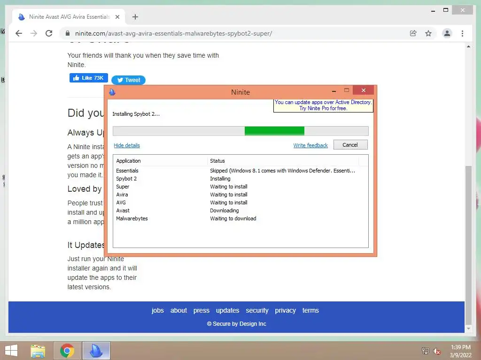Close the Ninite installer dialog
Viewport: 481px width, 360px height.
click(363, 90)
